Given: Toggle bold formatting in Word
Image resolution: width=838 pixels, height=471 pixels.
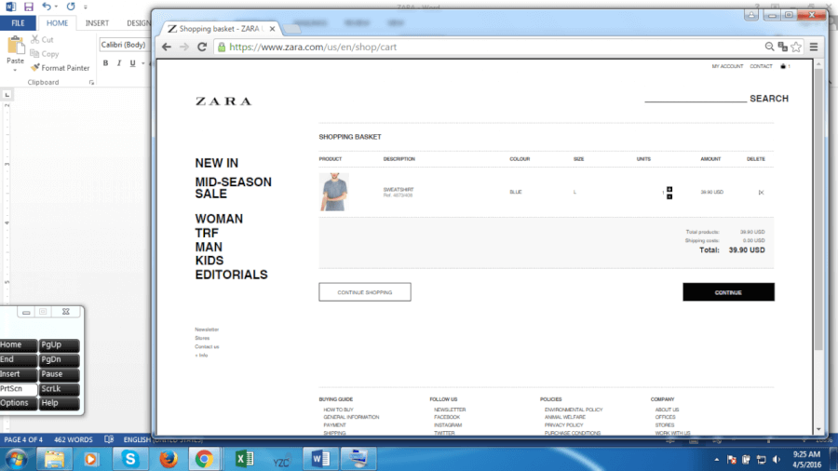Looking at the screenshot, I should pyautogui.click(x=106, y=63).
